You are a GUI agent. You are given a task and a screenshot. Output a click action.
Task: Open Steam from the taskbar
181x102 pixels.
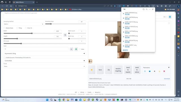click(97, 100)
